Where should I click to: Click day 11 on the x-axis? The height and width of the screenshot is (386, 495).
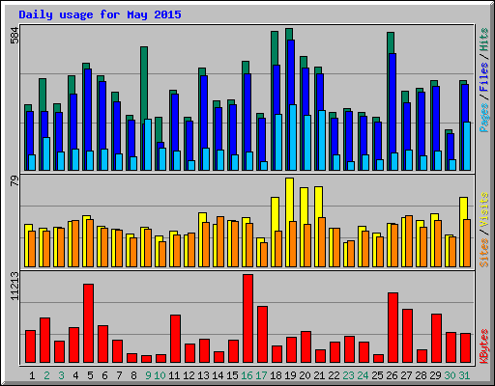pos(174,375)
